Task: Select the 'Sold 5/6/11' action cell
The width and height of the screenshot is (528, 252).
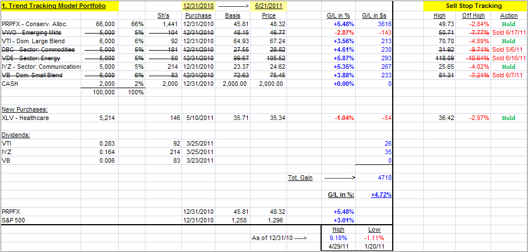Action: [508, 50]
